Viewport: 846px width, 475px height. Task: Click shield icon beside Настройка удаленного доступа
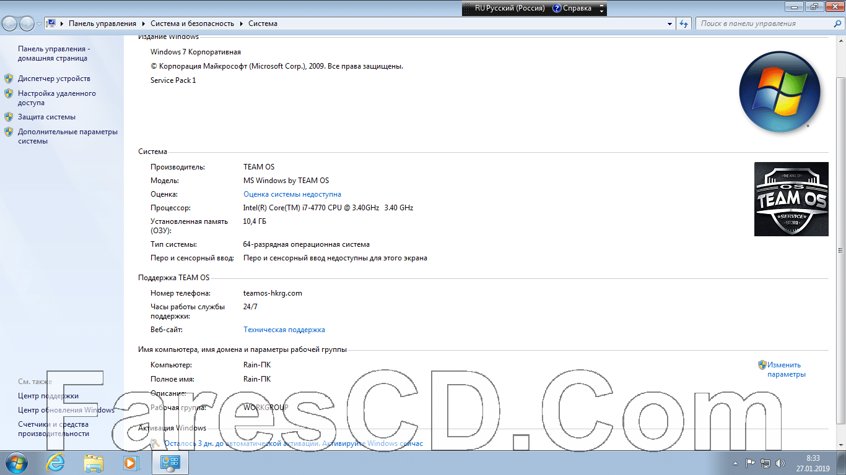tap(9, 94)
